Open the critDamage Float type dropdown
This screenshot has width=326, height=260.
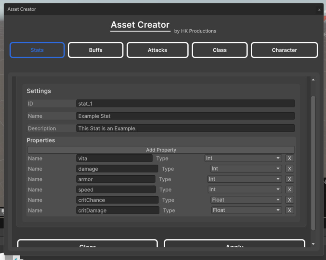tap(246, 210)
